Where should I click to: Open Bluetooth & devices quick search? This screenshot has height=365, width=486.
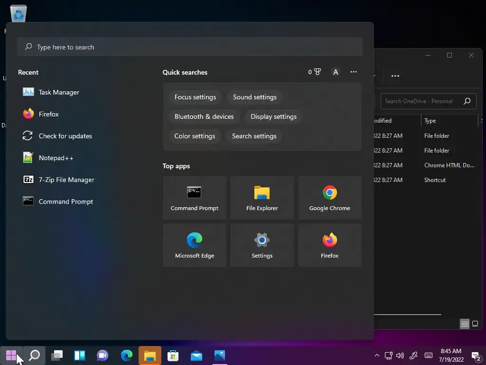coord(204,117)
